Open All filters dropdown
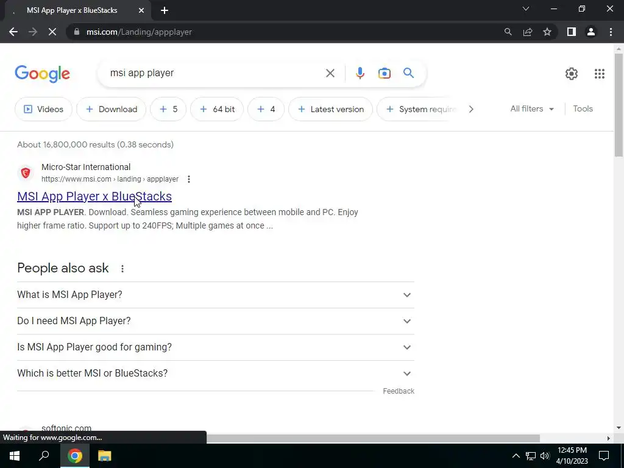624x468 pixels. coord(532,108)
